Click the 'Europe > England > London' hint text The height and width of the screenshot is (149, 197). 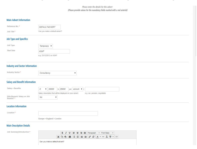[x=50, y=118]
